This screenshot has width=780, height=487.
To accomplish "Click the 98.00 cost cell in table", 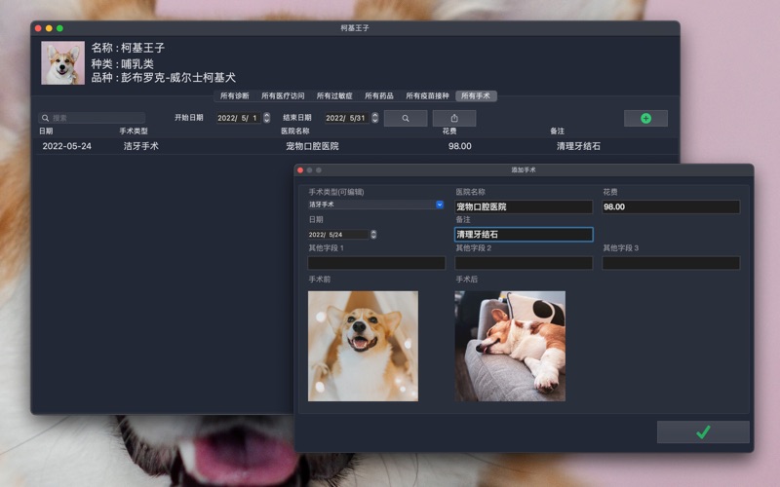I will 459,146.
